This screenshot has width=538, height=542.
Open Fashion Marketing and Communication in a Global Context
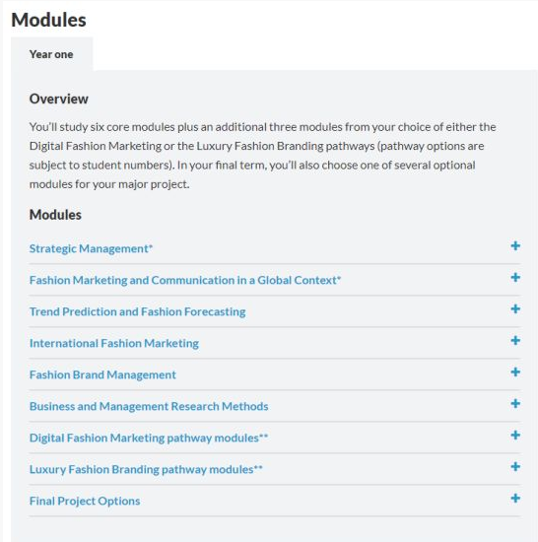point(185,280)
